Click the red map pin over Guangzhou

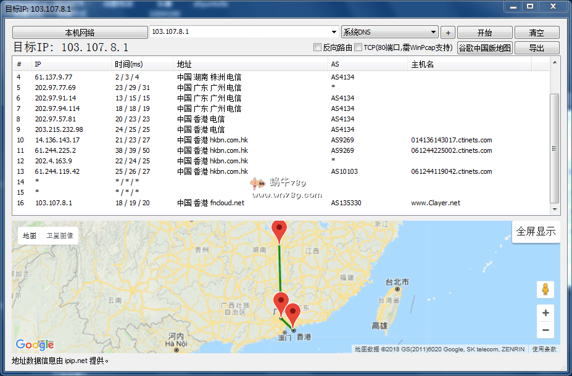[x=281, y=303]
